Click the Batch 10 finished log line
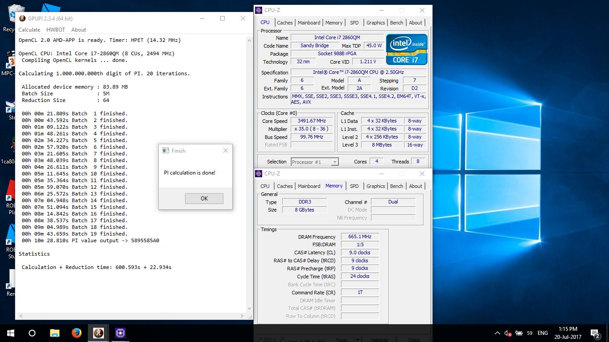 coord(74,174)
